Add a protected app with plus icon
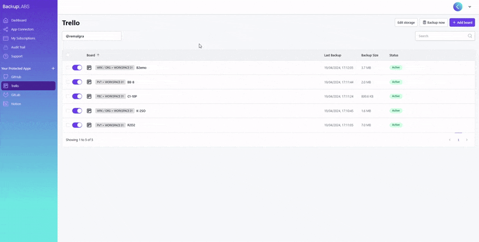The width and height of the screenshot is (479, 242). 53,69
